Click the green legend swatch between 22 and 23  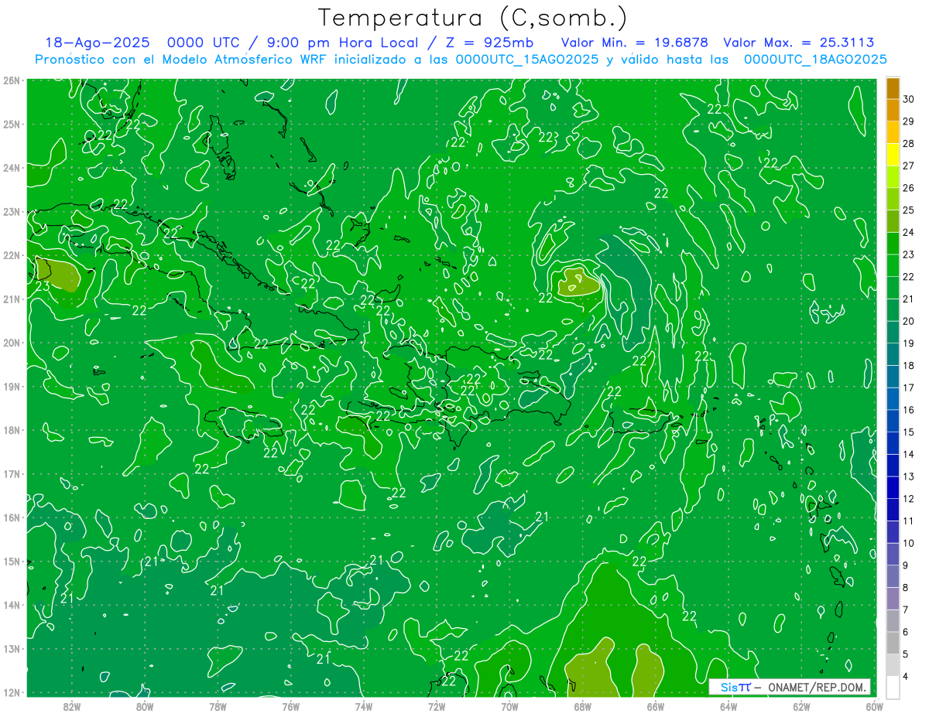[x=893, y=265]
